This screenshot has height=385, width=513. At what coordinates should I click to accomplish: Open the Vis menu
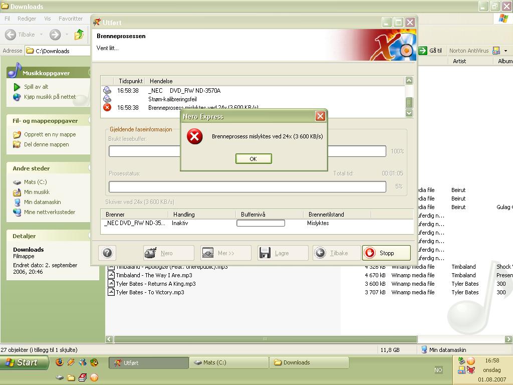point(48,19)
